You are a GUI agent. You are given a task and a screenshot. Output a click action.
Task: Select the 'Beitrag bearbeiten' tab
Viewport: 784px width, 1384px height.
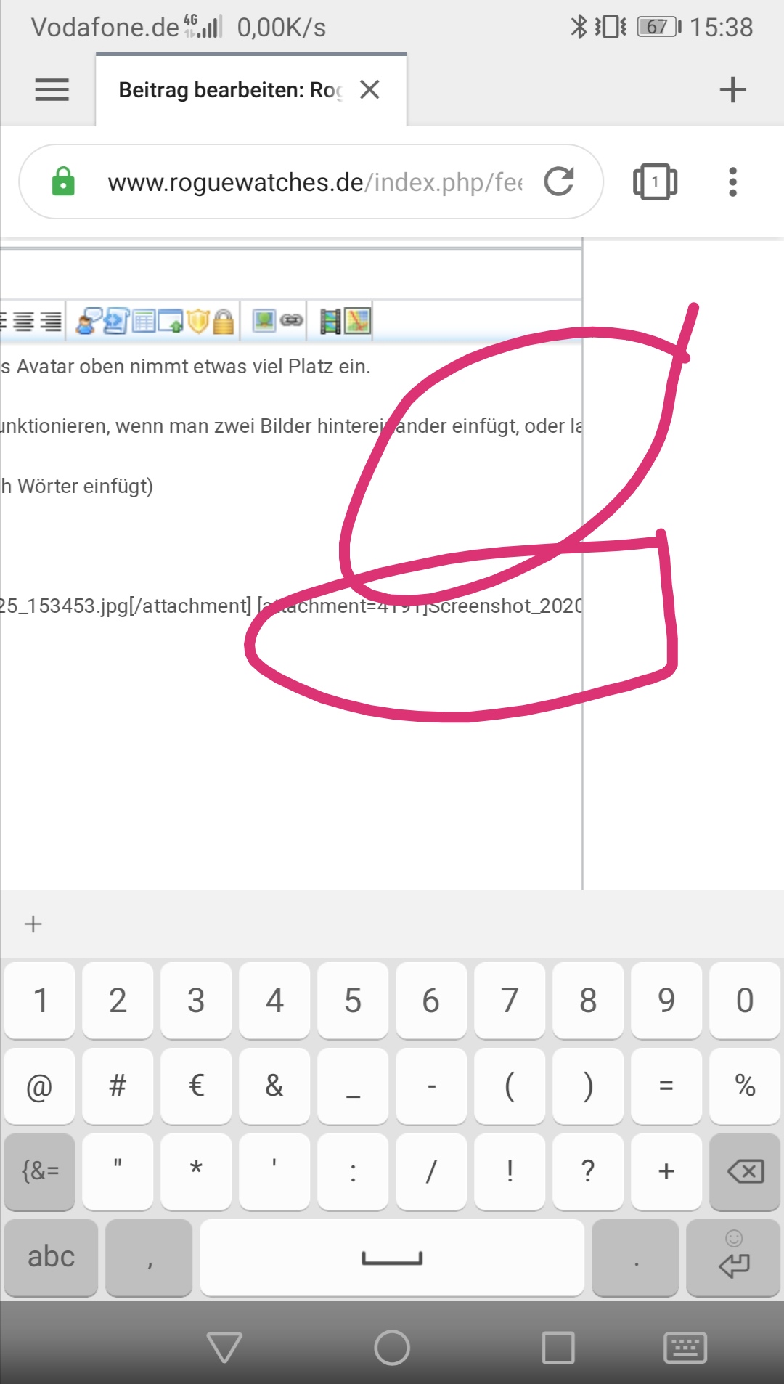click(229, 90)
